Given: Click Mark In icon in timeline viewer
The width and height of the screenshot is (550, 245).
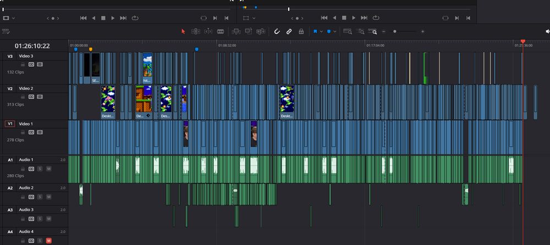Looking at the screenshot, I should 457,18.
